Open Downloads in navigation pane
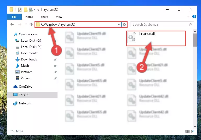Screen dimensions: 201x140 coord(29,59)
